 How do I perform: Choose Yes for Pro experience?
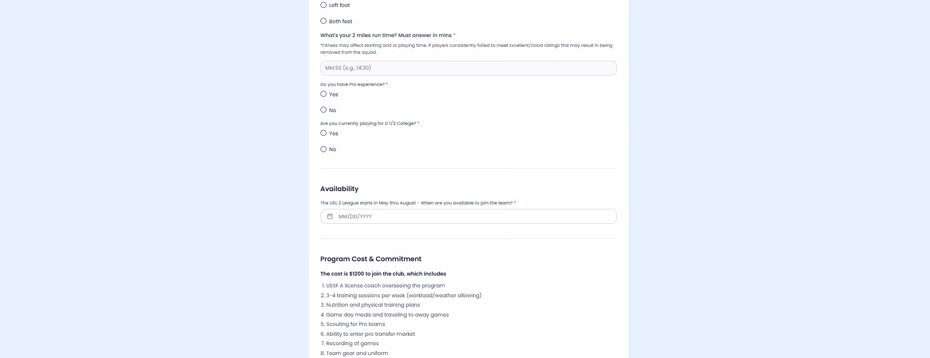323,94
